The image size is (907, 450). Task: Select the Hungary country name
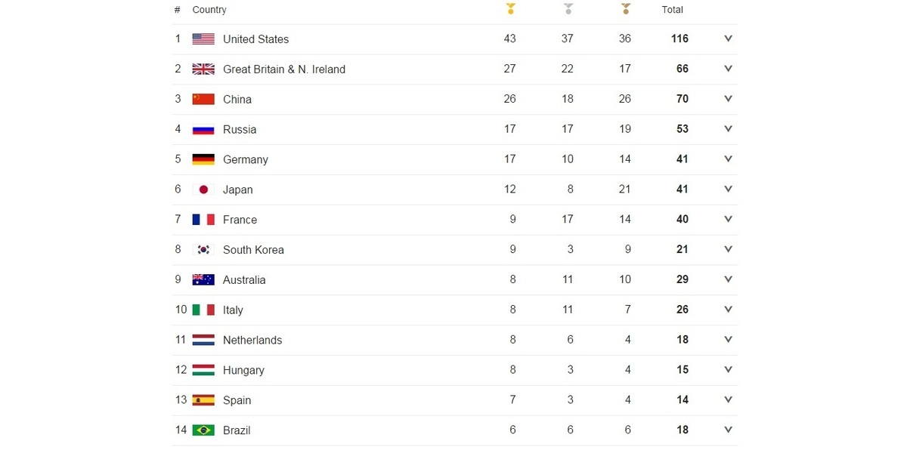(x=243, y=371)
